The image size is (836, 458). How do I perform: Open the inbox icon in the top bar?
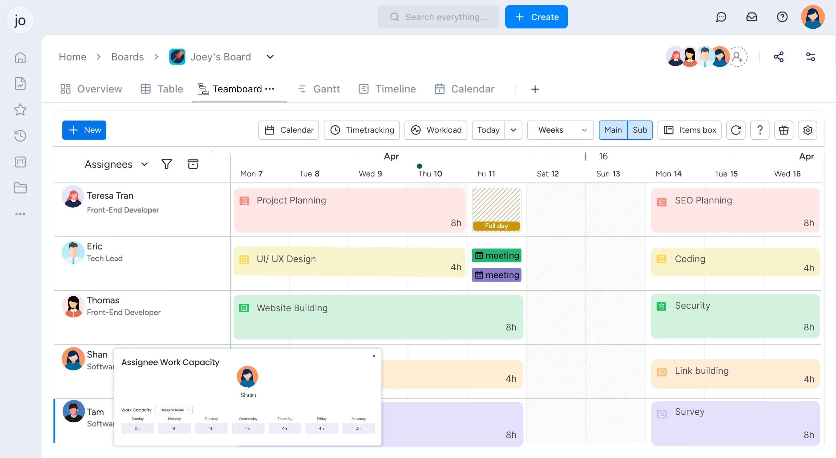(x=752, y=17)
